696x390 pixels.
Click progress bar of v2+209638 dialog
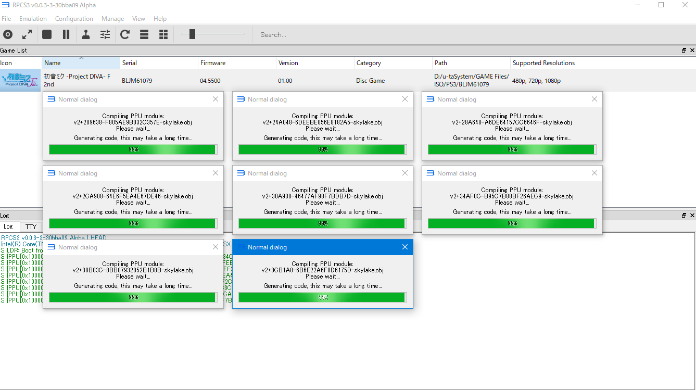(x=133, y=149)
